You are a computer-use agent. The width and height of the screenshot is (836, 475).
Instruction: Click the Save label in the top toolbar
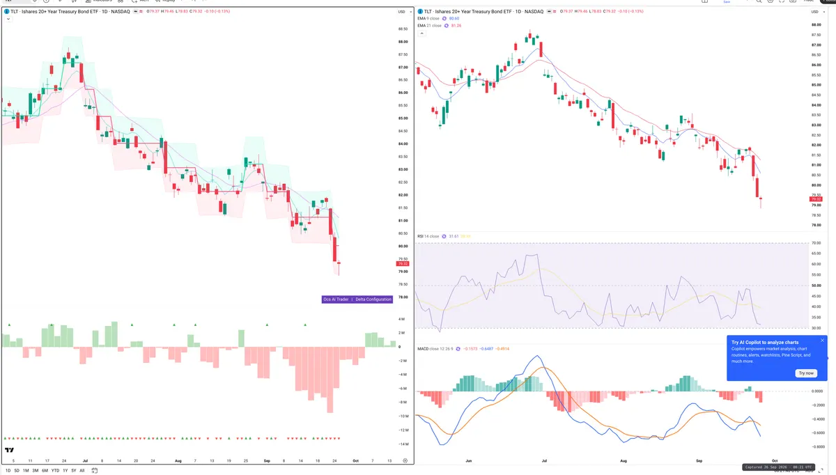coord(727,2)
